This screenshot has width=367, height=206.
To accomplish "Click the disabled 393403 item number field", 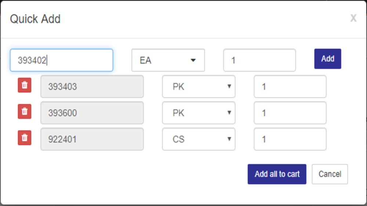I will coord(92,87).
